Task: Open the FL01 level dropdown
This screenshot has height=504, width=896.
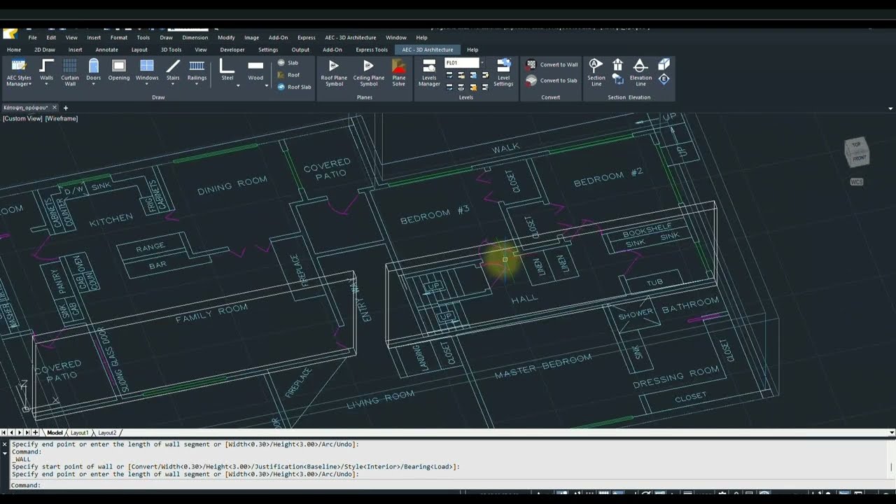Action: (482, 63)
